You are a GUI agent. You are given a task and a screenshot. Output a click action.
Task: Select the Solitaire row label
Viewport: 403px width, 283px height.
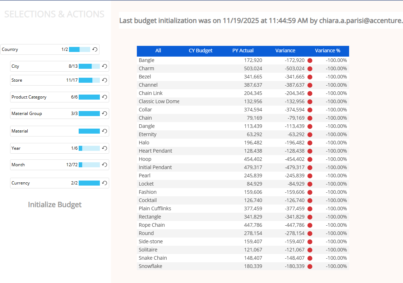[148, 250]
